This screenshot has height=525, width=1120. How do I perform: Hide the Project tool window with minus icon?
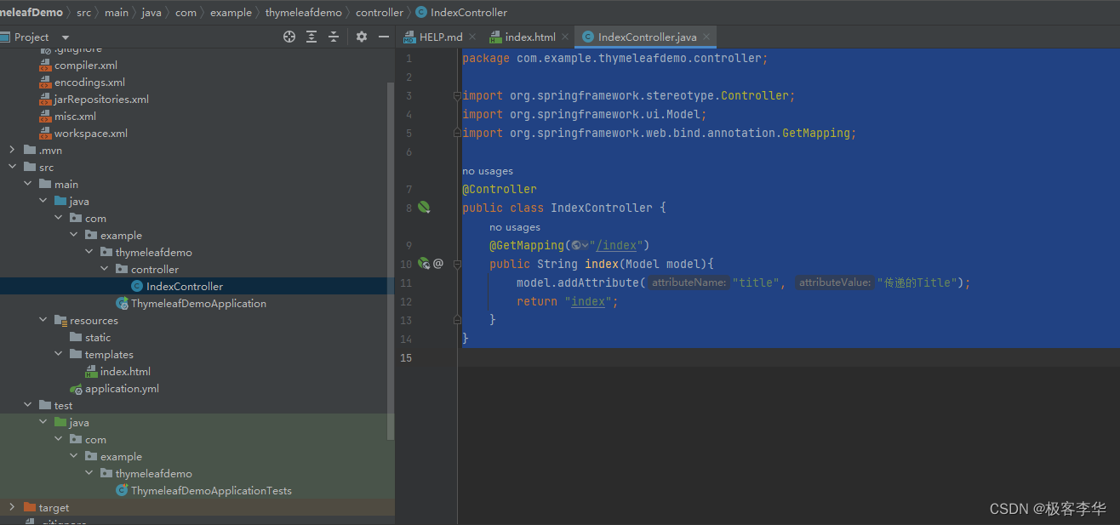pos(384,37)
